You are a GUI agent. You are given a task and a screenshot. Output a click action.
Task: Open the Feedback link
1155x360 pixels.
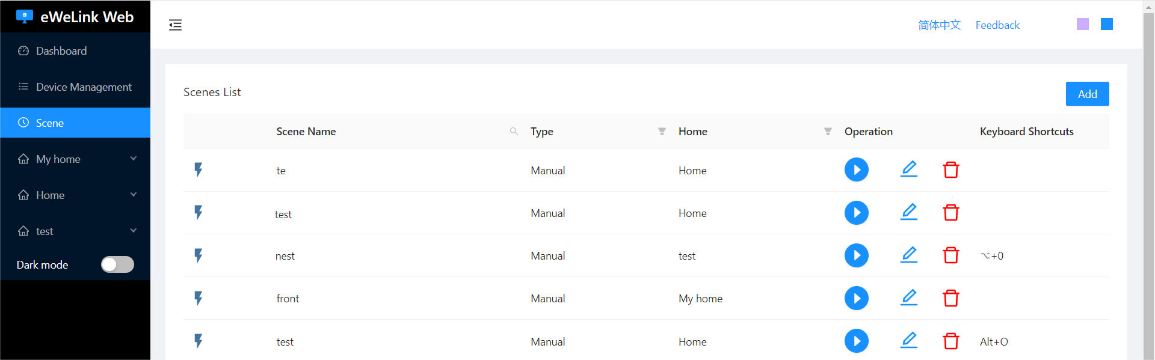(x=997, y=25)
